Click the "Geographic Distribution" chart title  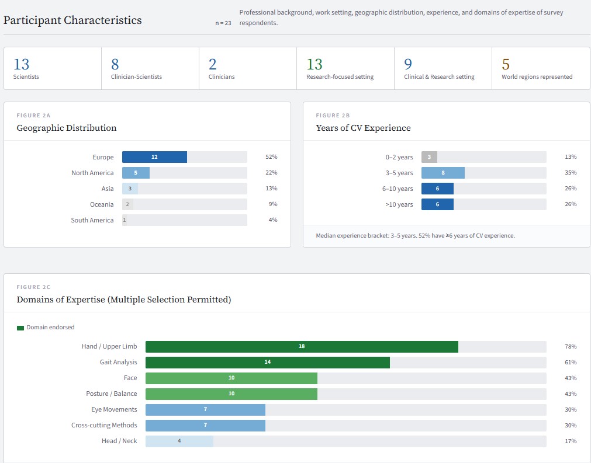click(67, 128)
